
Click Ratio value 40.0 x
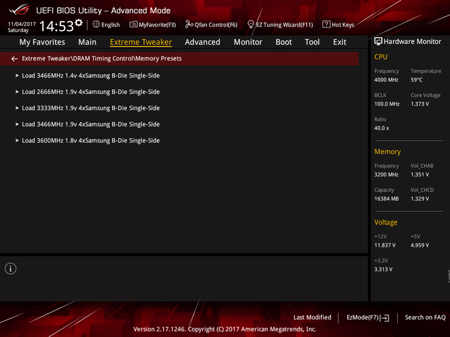click(382, 128)
